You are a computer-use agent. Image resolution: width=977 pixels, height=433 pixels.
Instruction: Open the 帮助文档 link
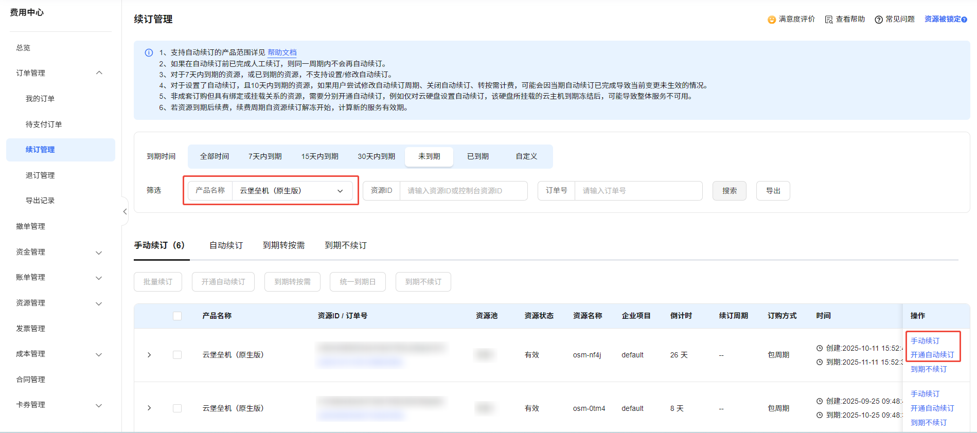pos(282,52)
